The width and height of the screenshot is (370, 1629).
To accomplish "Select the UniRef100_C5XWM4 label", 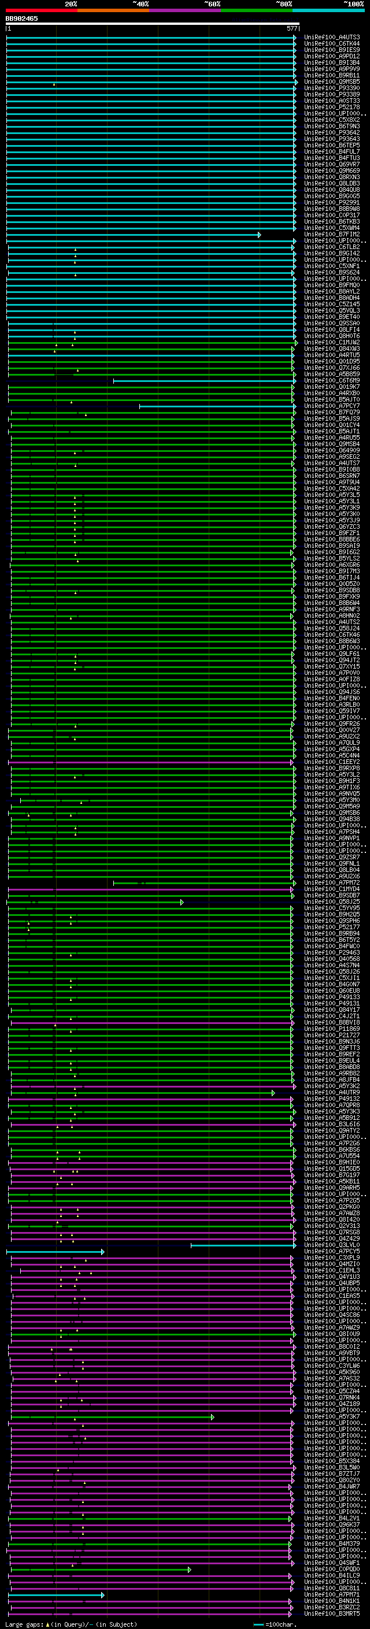I will coord(331,228).
